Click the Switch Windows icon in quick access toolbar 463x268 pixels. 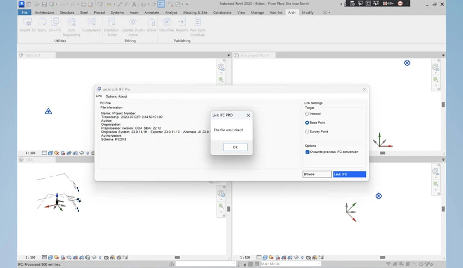tap(178, 4)
